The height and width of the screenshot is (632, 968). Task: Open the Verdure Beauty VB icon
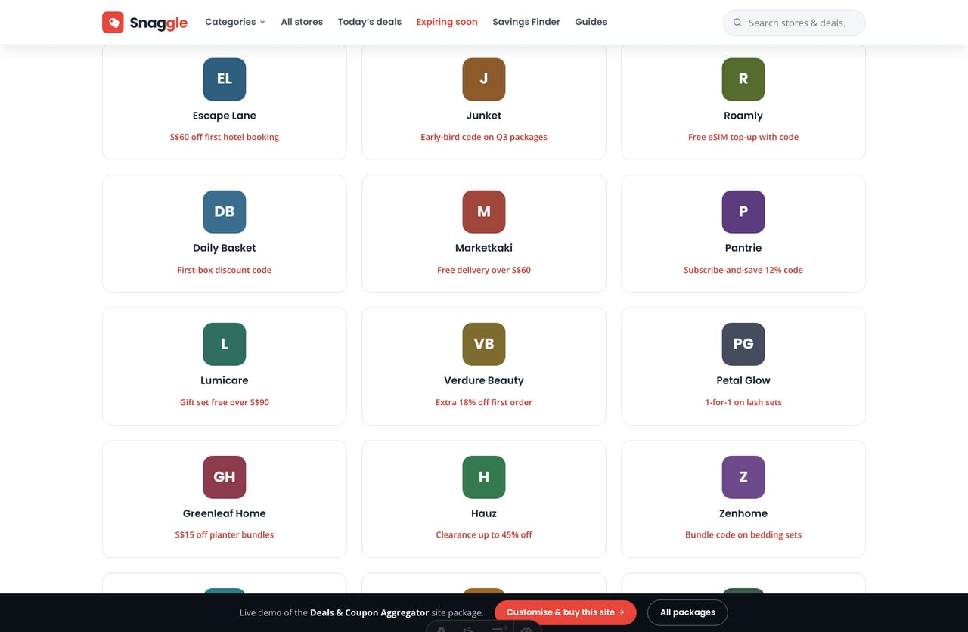click(484, 344)
